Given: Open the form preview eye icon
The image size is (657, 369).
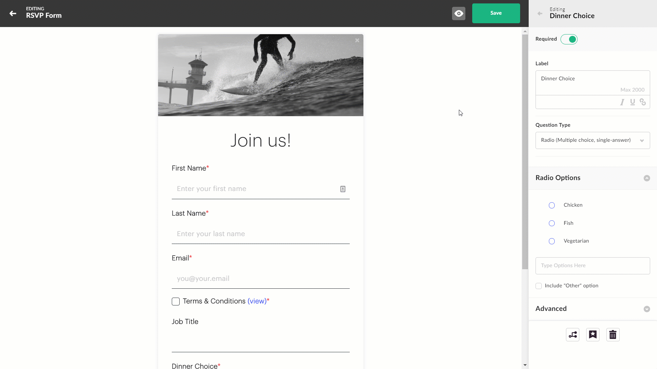Looking at the screenshot, I should [459, 13].
